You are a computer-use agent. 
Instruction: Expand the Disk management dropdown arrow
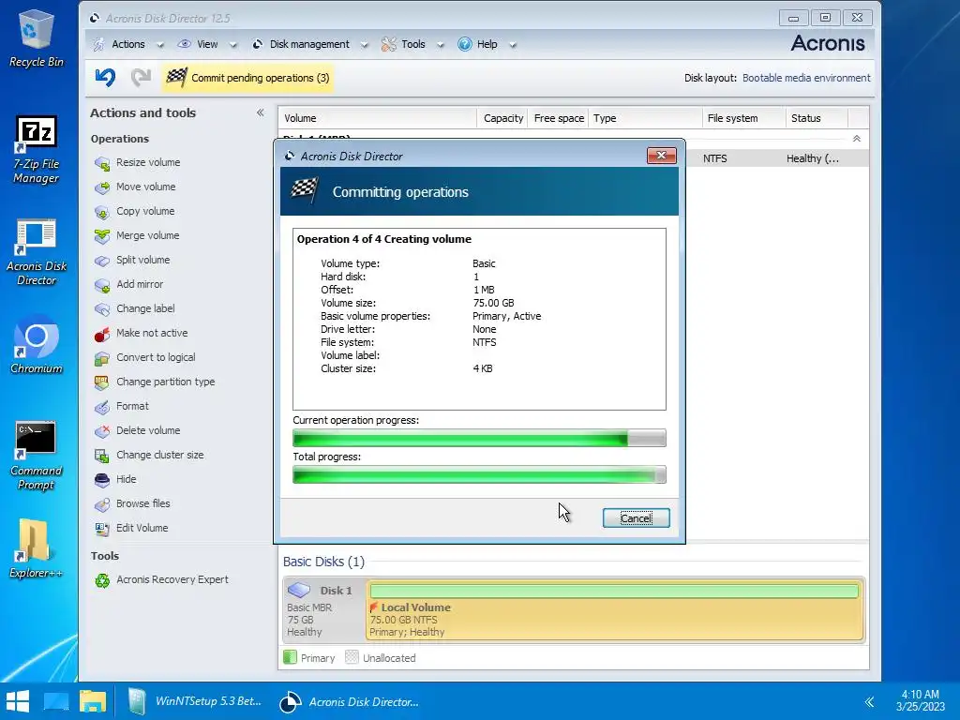coord(365,45)
